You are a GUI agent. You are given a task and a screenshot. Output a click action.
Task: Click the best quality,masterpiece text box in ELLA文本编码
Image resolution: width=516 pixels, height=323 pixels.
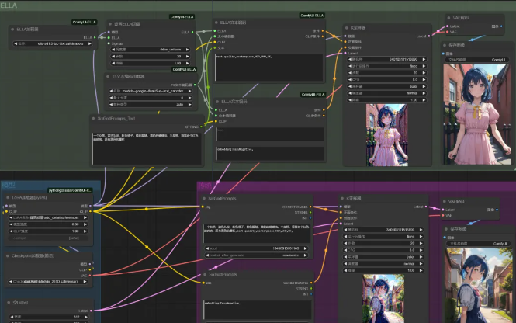coord(268,68)
